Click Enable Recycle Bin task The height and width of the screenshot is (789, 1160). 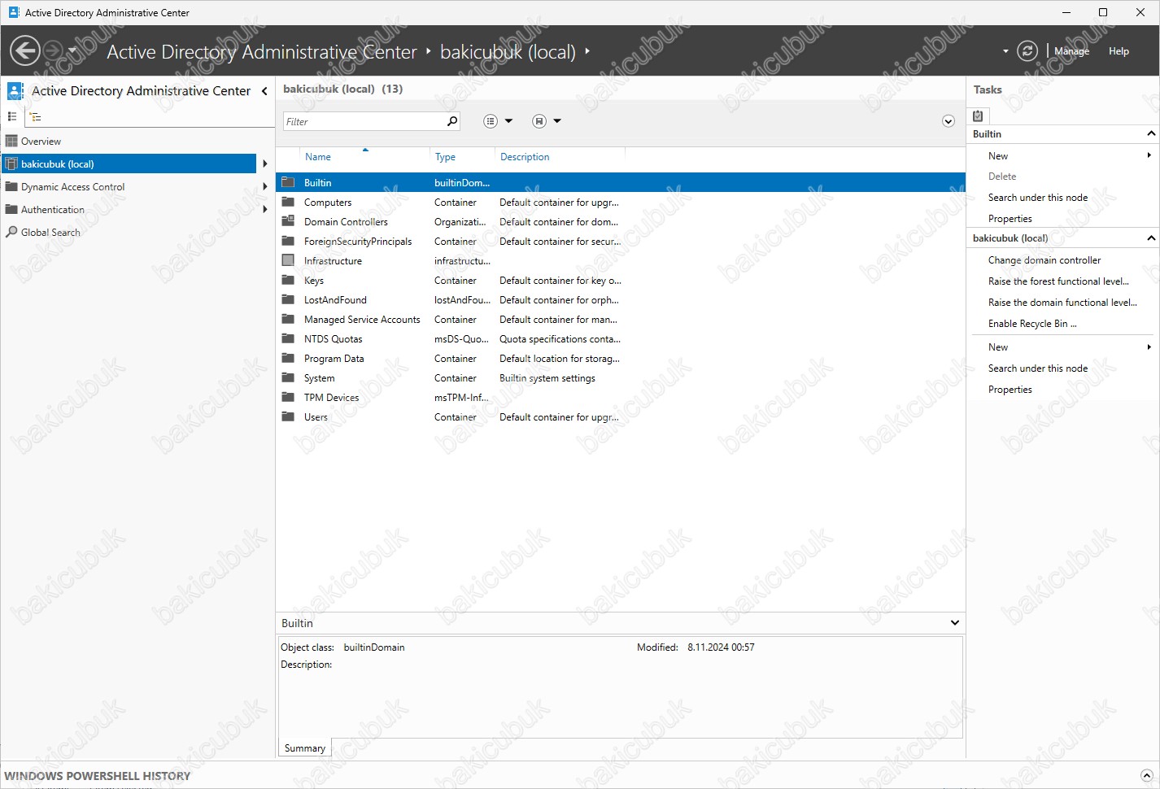(x=1032, y=324)
